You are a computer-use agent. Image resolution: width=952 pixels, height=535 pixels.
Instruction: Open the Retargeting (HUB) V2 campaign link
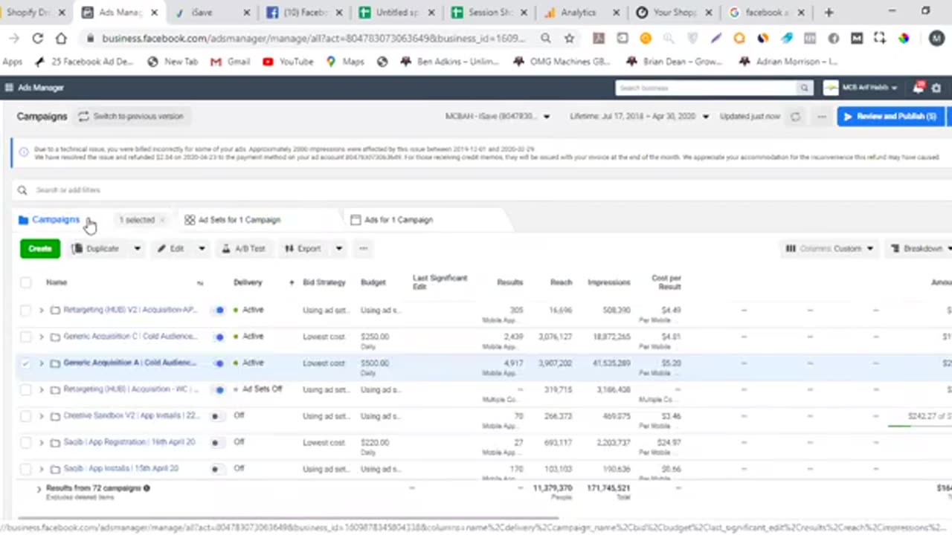130,310
